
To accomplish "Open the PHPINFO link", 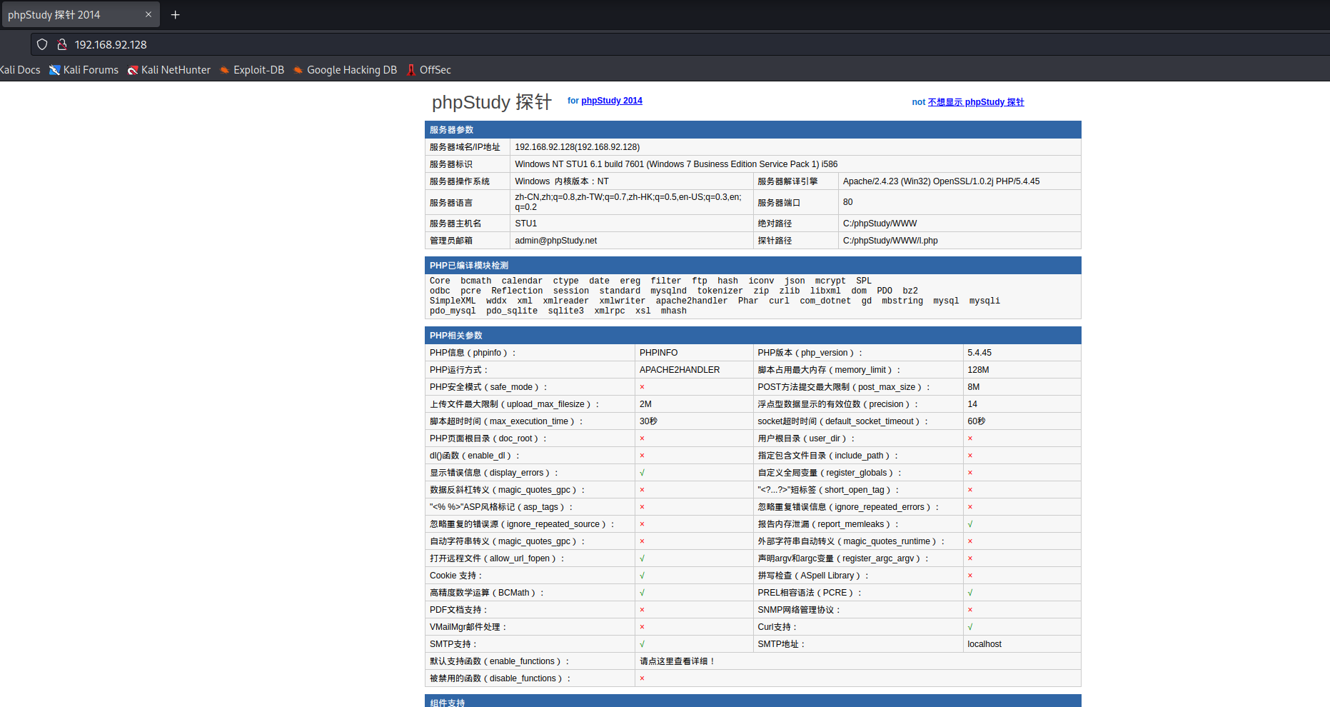I will (x=658, y=353).
